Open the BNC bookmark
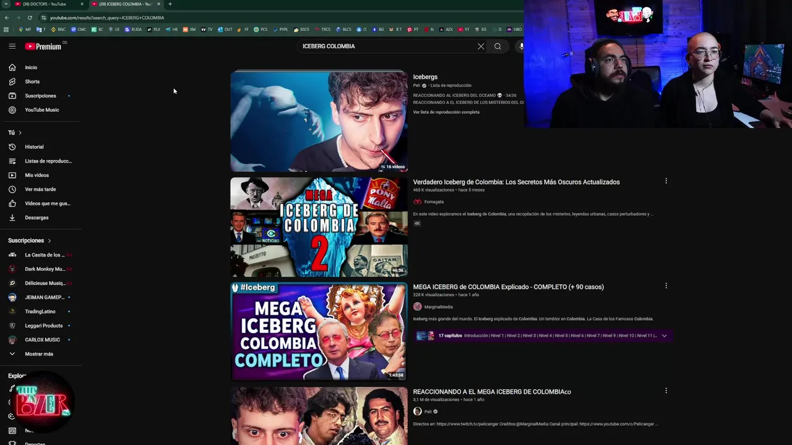 (58, 30)
